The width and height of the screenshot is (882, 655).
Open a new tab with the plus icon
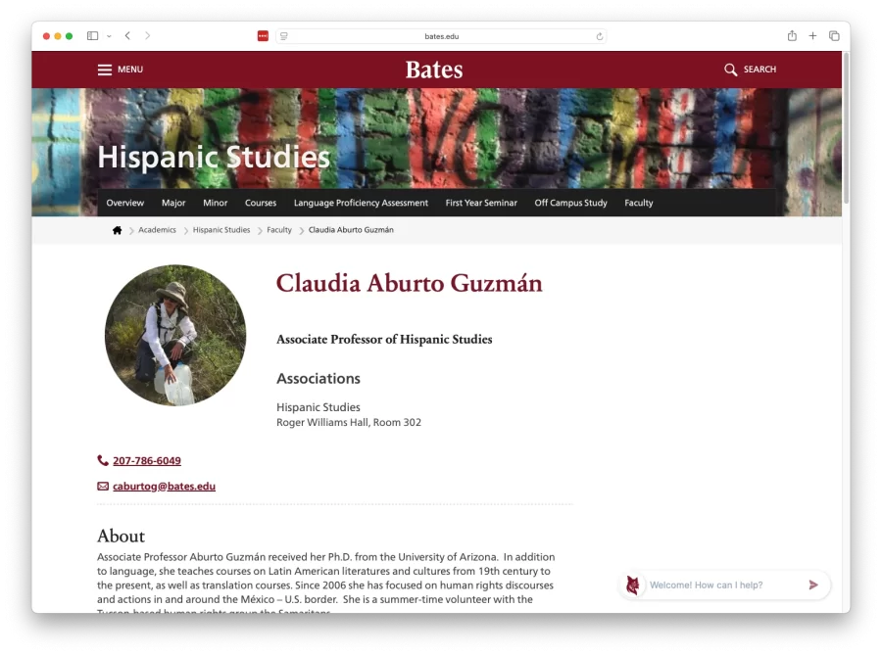[x=812, y=35]
